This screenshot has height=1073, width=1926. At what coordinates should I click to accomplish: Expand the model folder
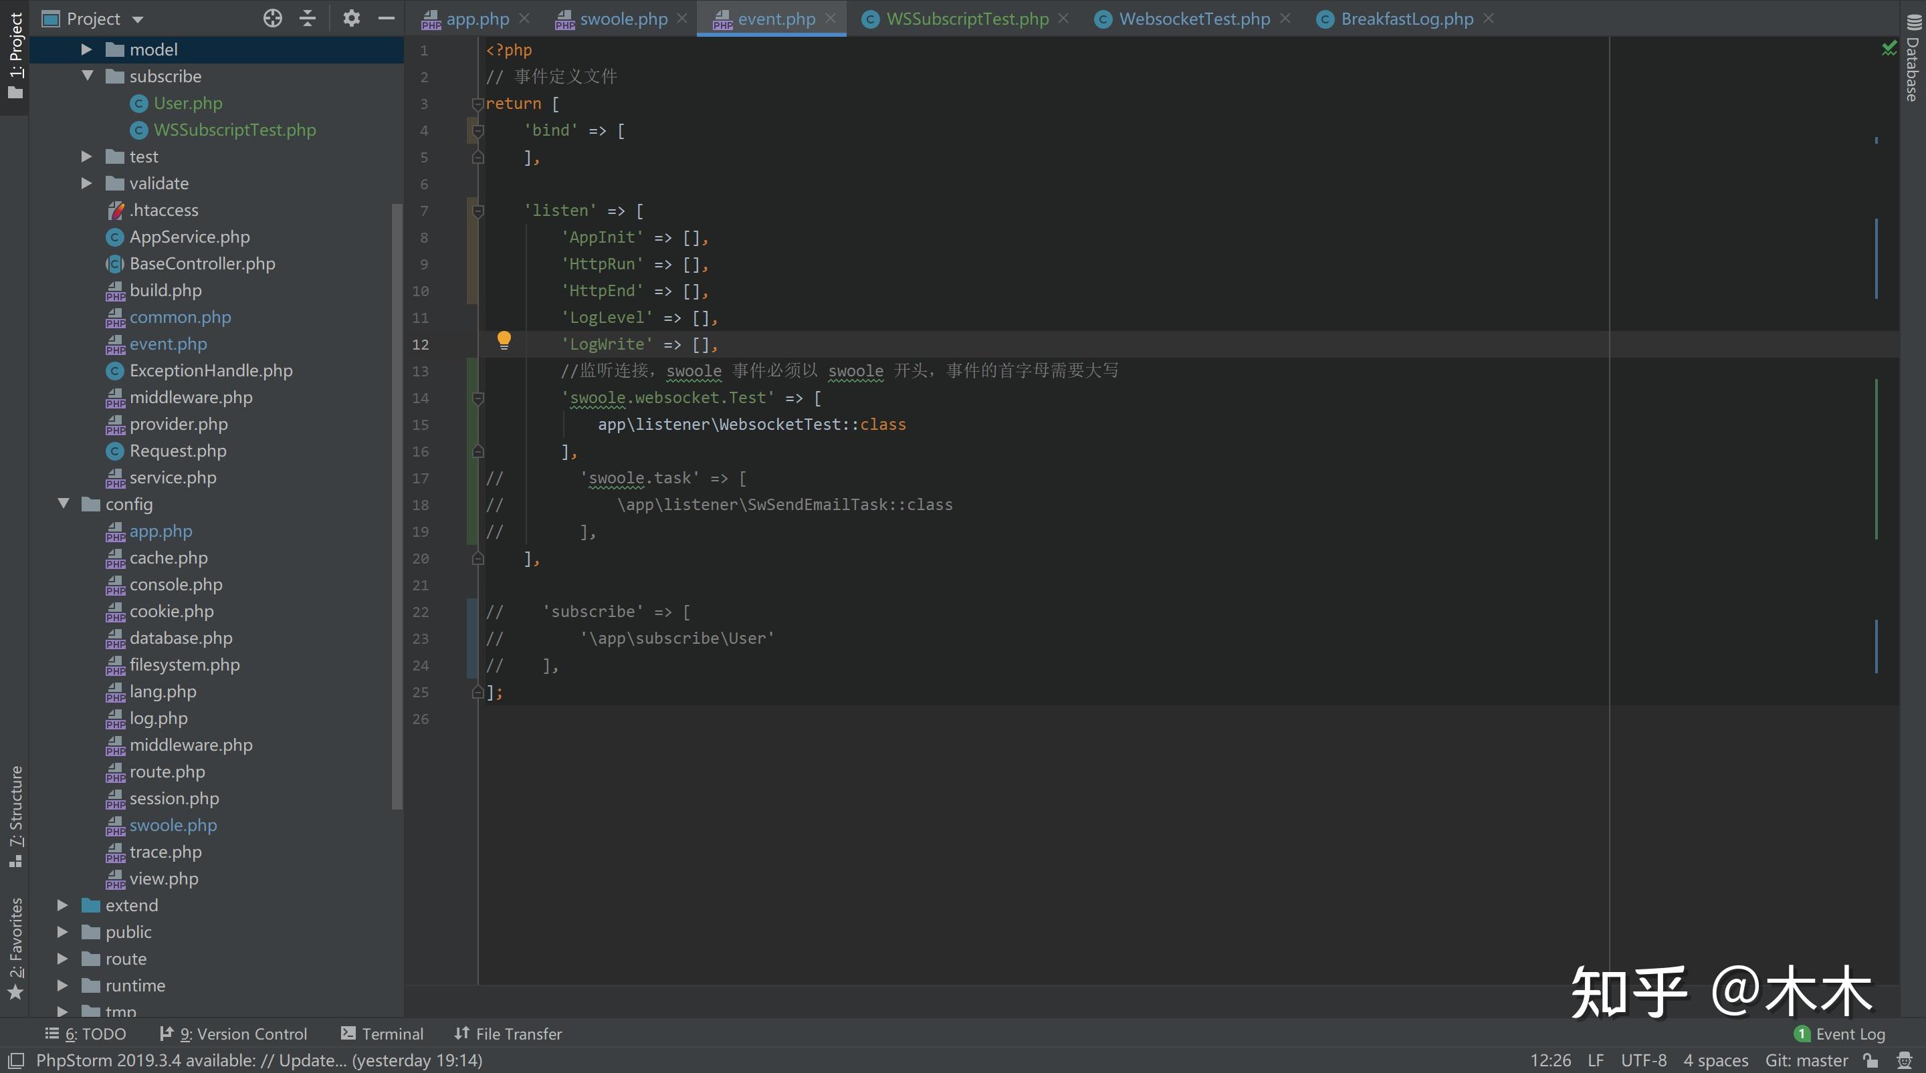[x=87, y=49]
